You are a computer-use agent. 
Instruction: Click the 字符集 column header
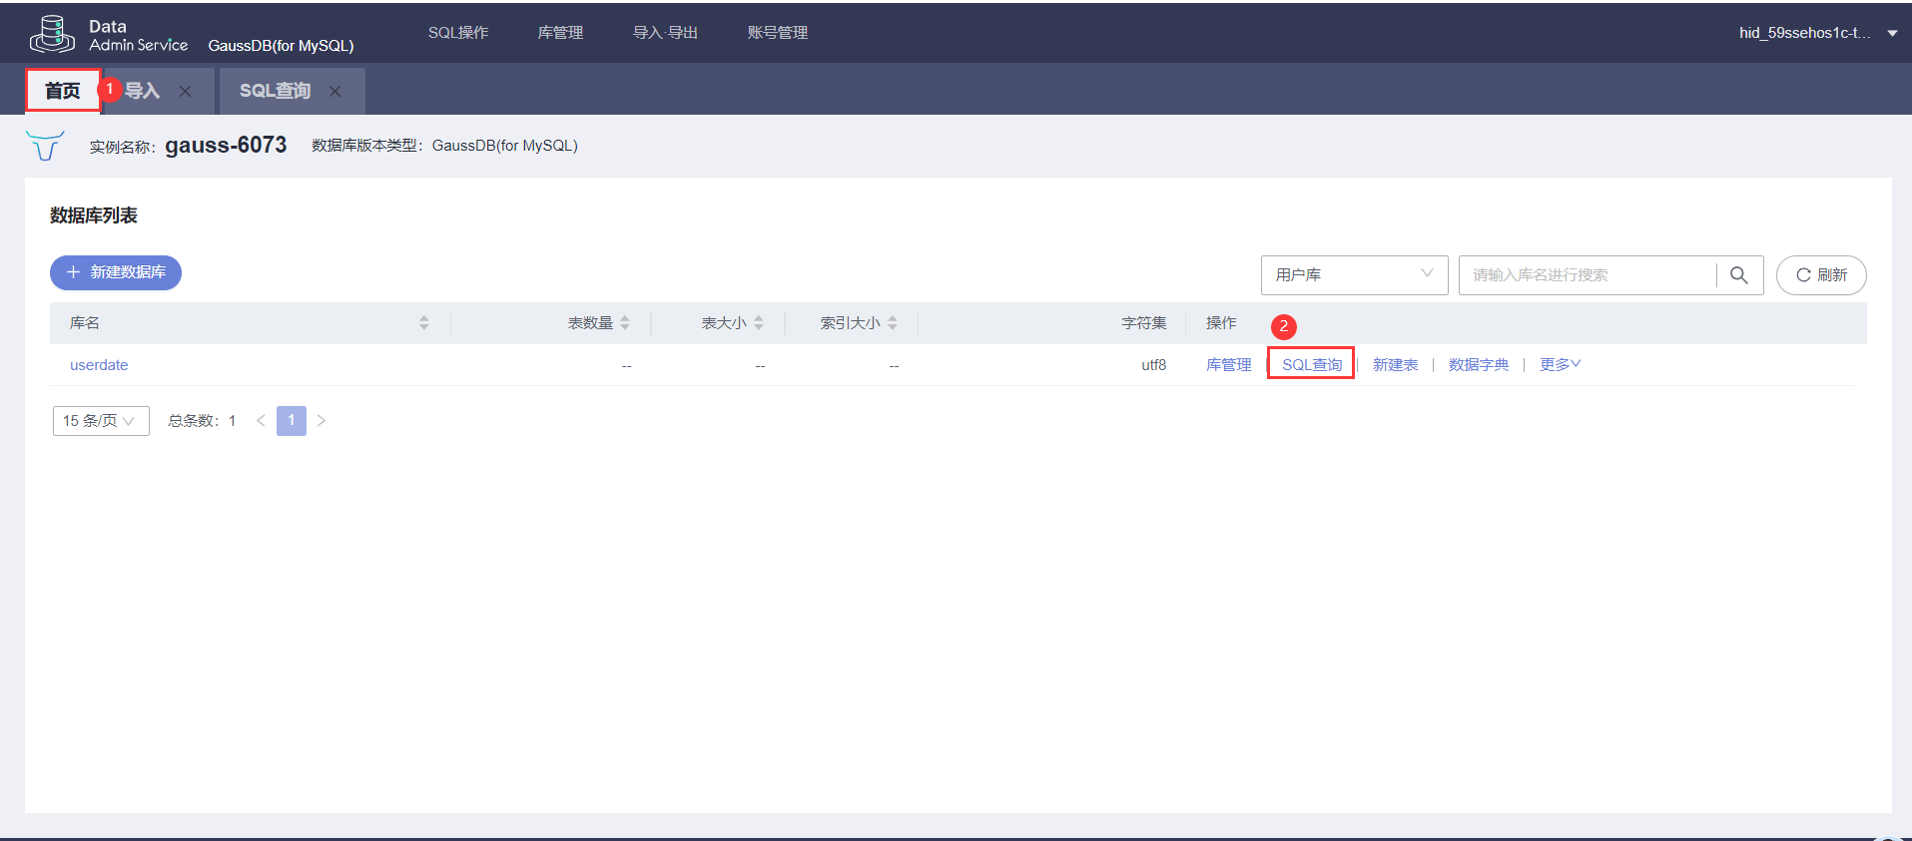[x=1143, y=323]
